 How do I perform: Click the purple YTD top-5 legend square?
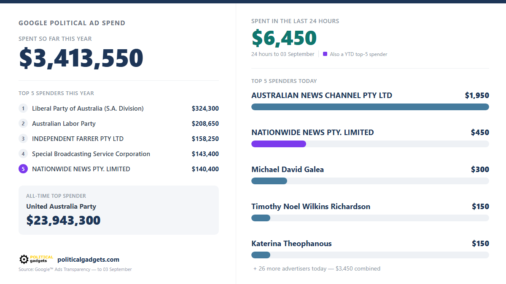pyautogui.click(x=325, y=54)
